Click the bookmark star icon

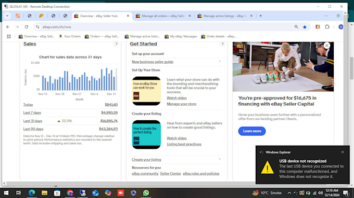[x=305, y=27]
